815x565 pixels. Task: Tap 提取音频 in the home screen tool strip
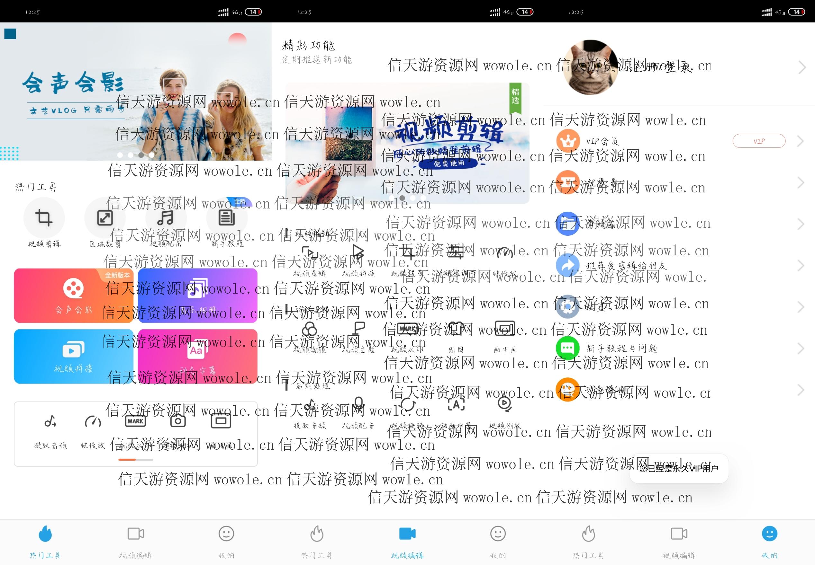tap(50, 422)
